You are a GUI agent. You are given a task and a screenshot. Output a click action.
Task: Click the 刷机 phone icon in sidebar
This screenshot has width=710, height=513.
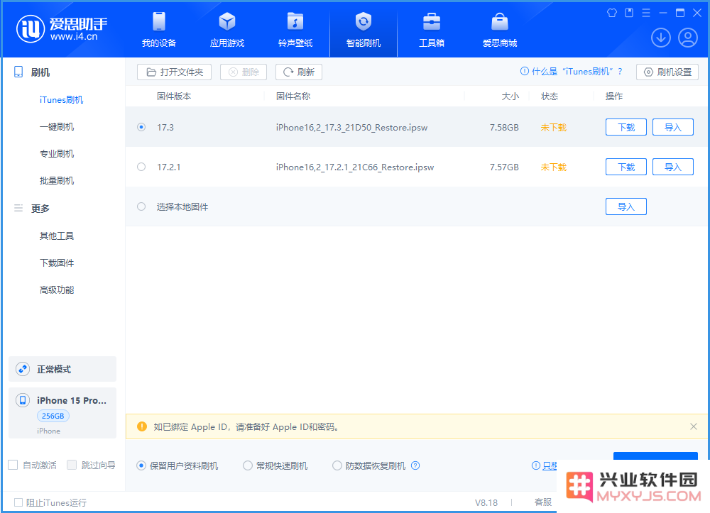coord(18,72)
